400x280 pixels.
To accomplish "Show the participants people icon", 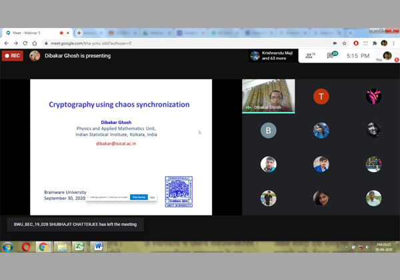I will (x=310, y=55).
